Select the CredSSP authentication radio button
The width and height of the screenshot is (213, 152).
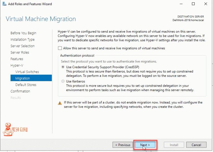pos(63,67)
